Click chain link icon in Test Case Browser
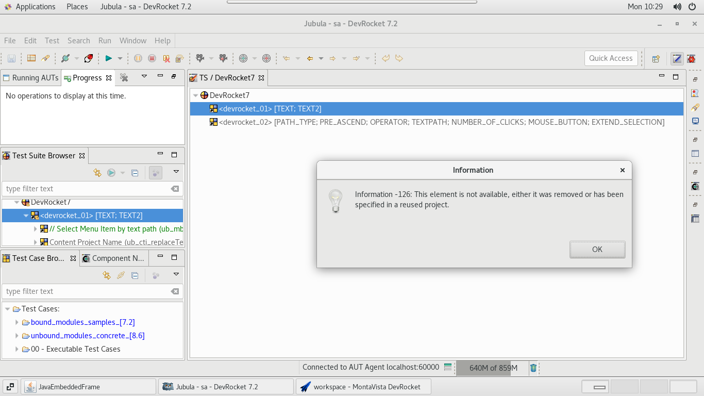The width and height of the screenshot is (704, 396). [x=121, y=275]
